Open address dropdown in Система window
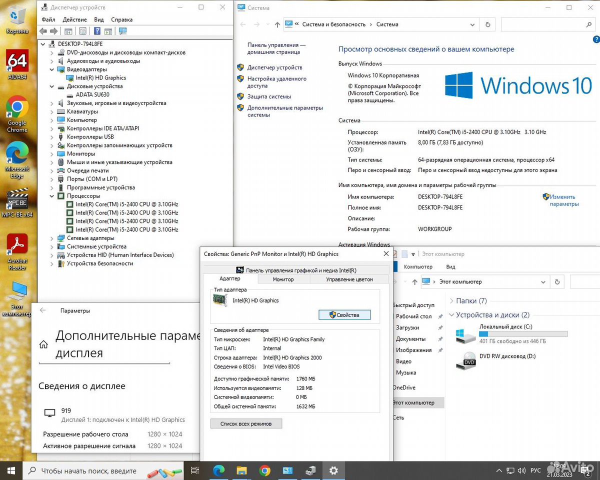This screenshot has width=600, height=480. point(472,24)
